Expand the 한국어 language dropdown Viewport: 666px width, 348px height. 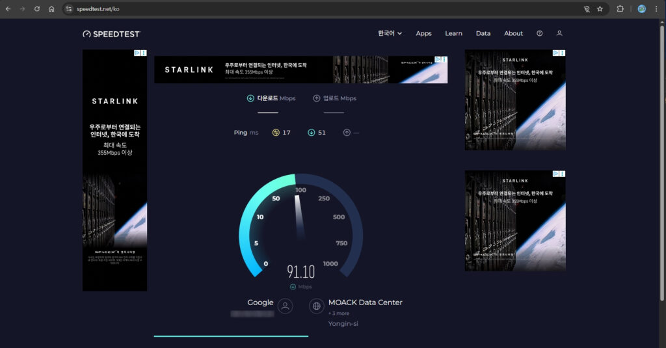[x=390, y=33]
